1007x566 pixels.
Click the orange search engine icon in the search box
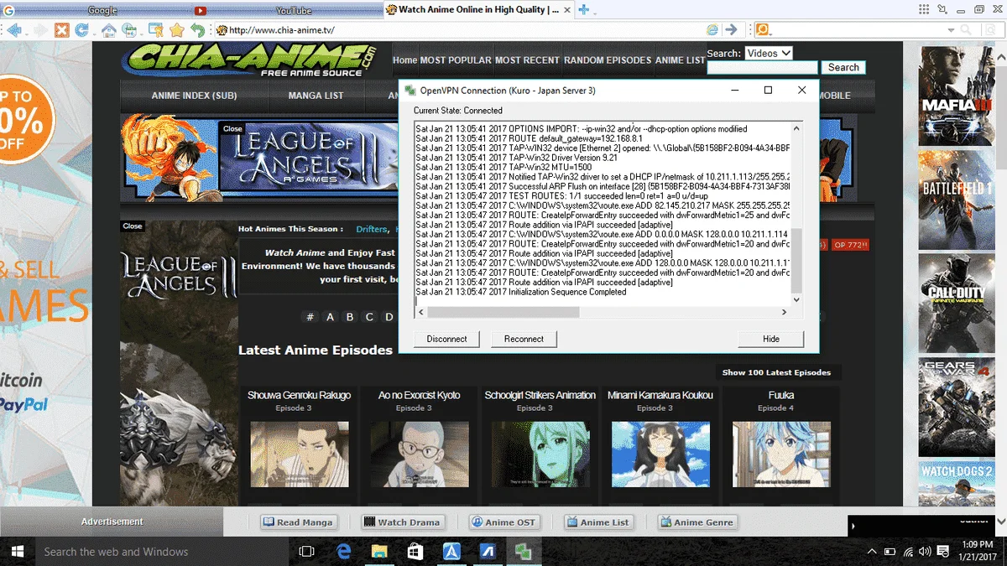pos(763,30)
